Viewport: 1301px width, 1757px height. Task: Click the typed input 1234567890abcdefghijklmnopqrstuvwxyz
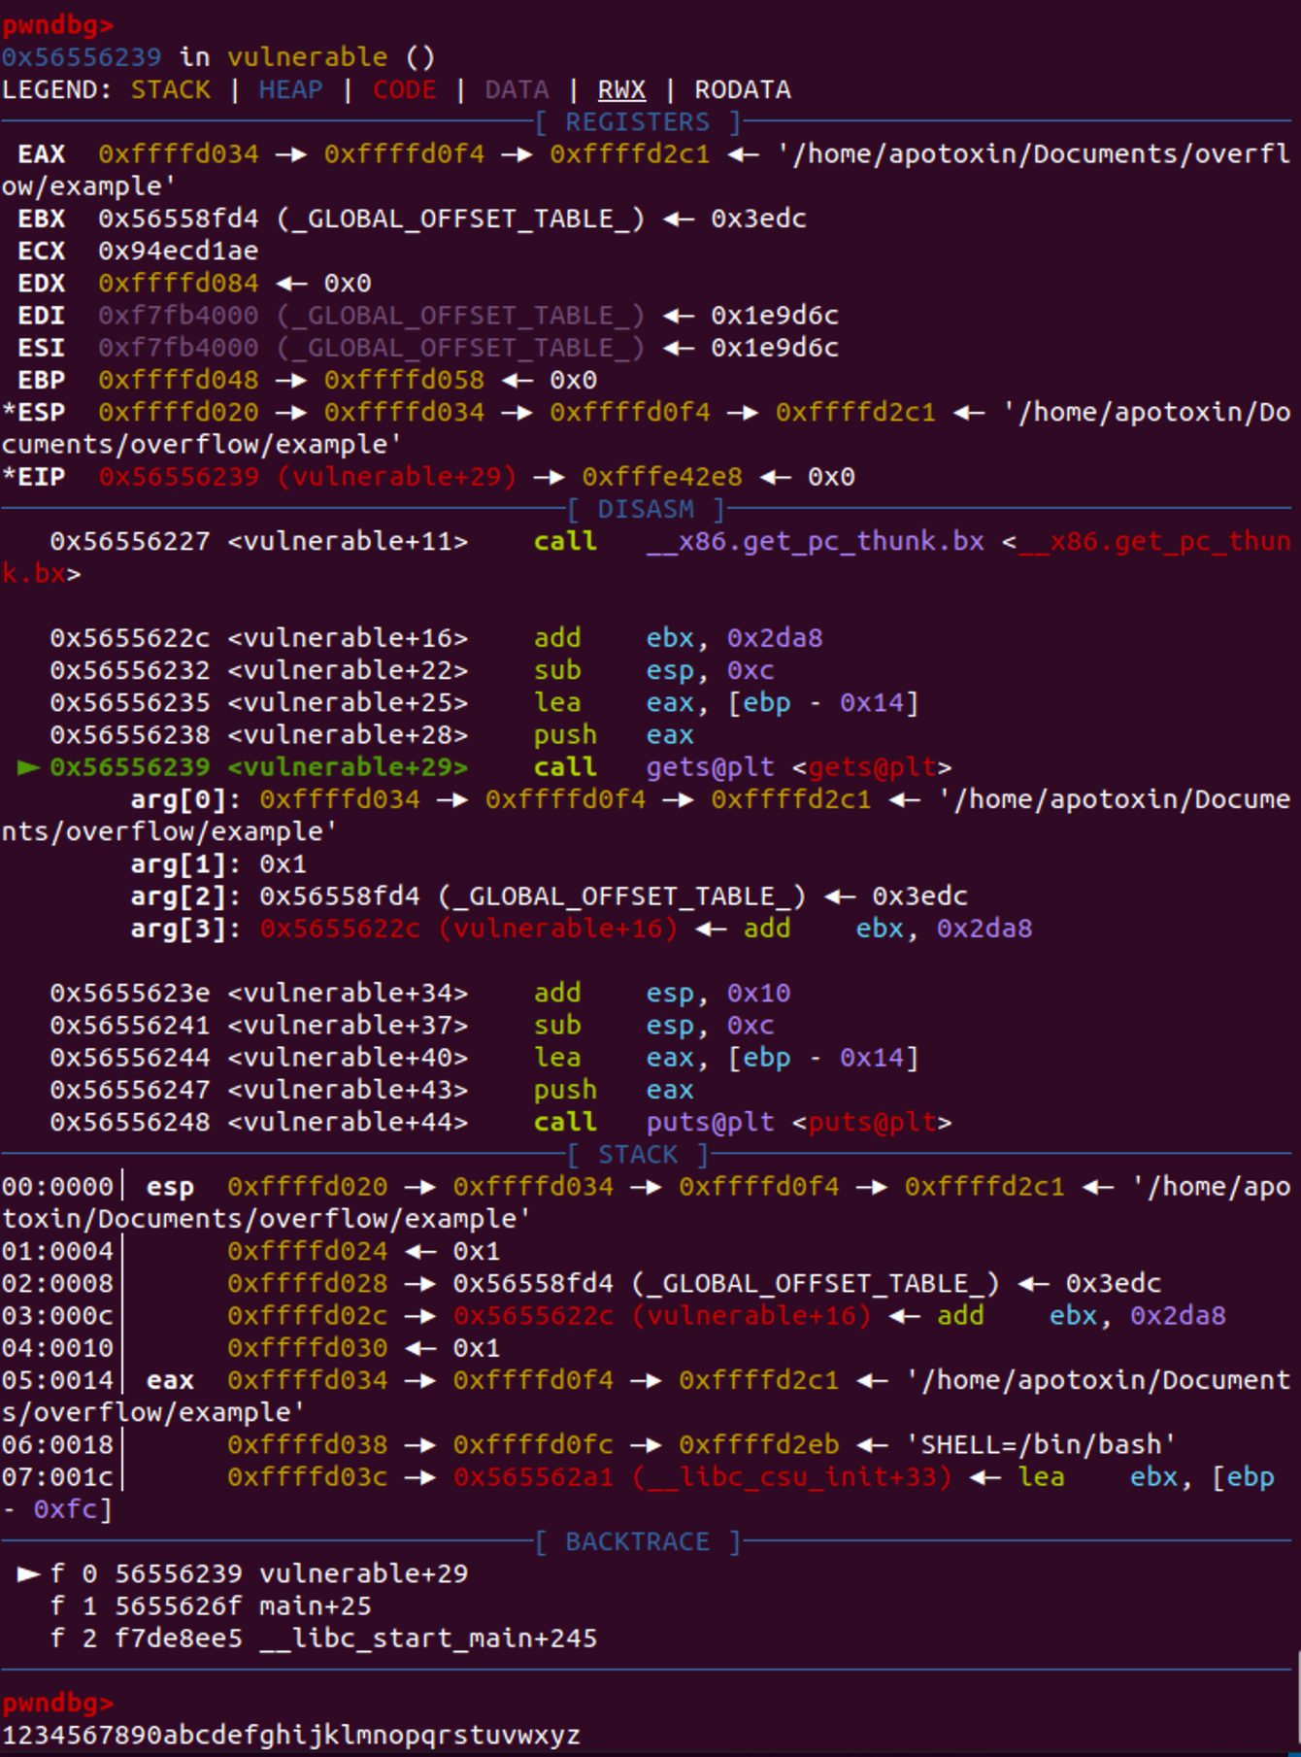(290, 1735)
